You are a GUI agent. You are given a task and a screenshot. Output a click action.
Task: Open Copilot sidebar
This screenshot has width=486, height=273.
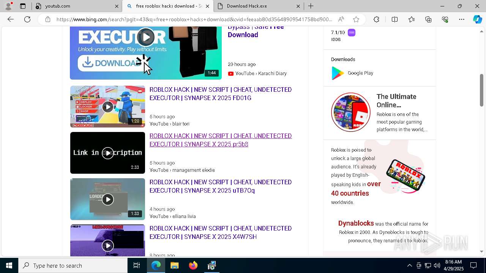(478, 19)
